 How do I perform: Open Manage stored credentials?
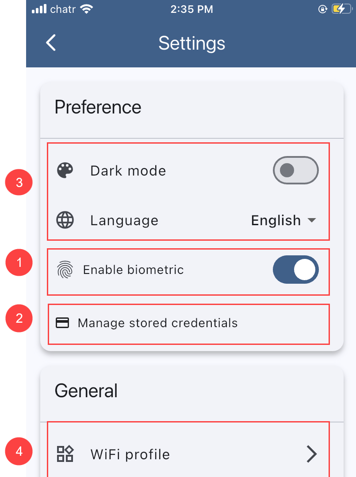(157, 323)
